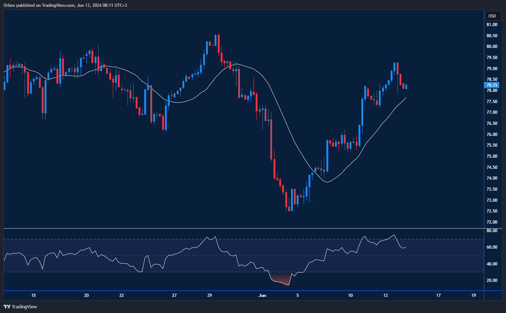The image size is (506, 313).
Task: Click the 76.00 label on the price scale
Action: pos(492,135)
